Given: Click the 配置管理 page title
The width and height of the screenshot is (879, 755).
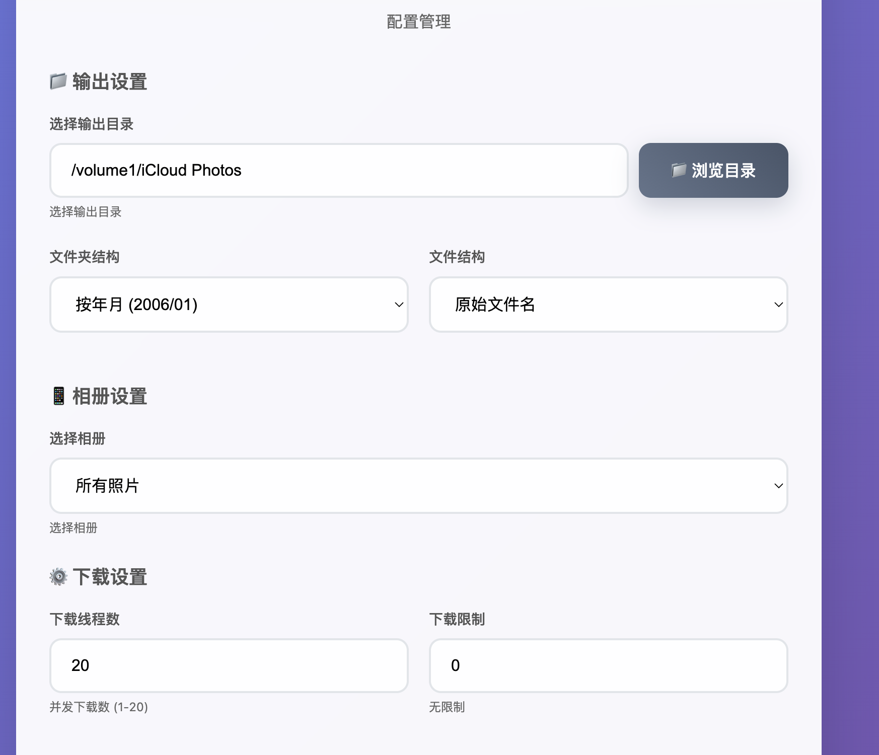Looking at the screenshot, I should (418, 22).
